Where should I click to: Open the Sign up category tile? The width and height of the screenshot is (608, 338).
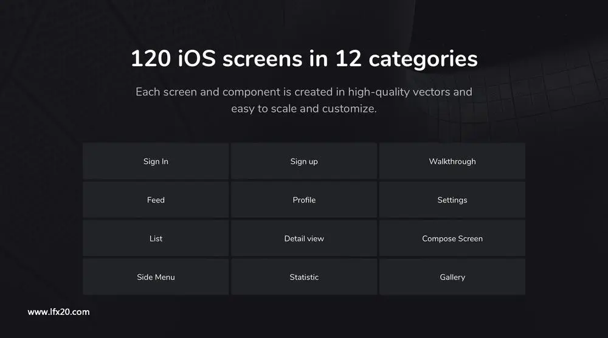click(304, 161)
